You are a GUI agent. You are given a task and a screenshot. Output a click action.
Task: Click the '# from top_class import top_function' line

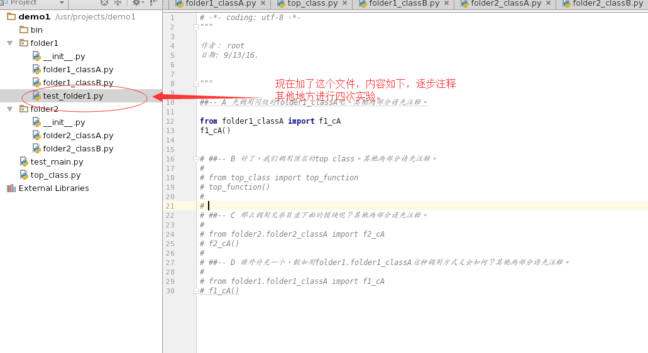[x=279, y=178]
